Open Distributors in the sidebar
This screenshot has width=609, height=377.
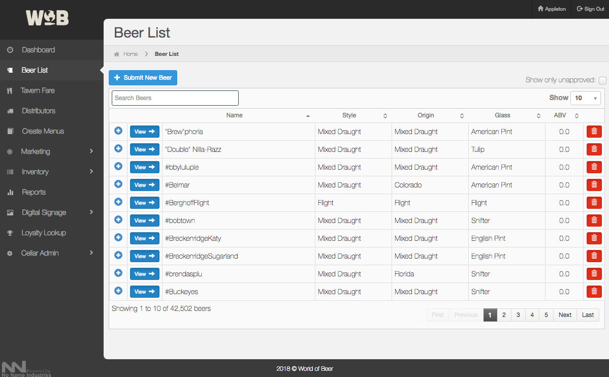(x=52, y=111)
